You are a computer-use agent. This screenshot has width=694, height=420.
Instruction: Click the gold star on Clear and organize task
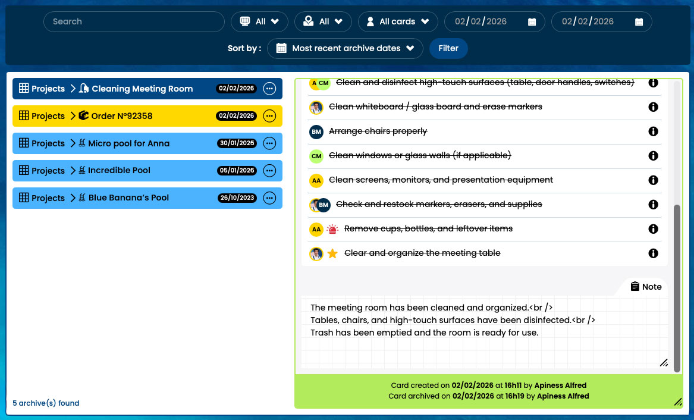(332, 253)
